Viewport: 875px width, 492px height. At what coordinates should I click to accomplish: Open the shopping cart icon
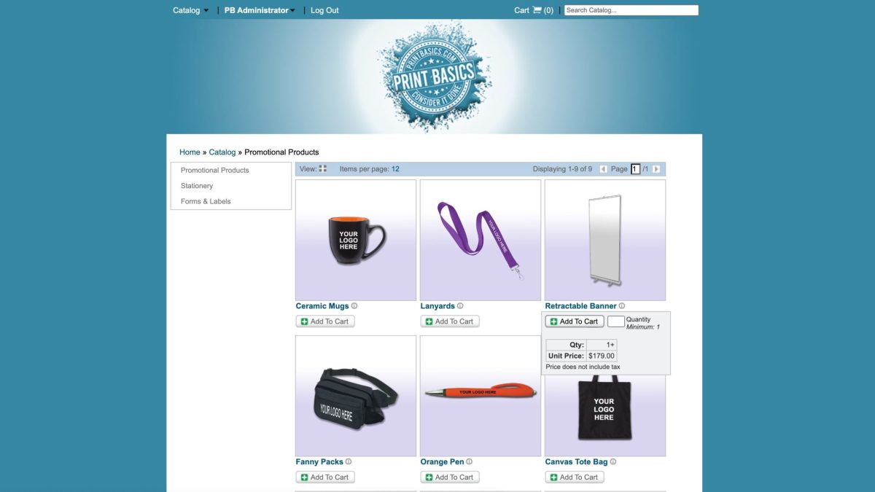point(537,10)
